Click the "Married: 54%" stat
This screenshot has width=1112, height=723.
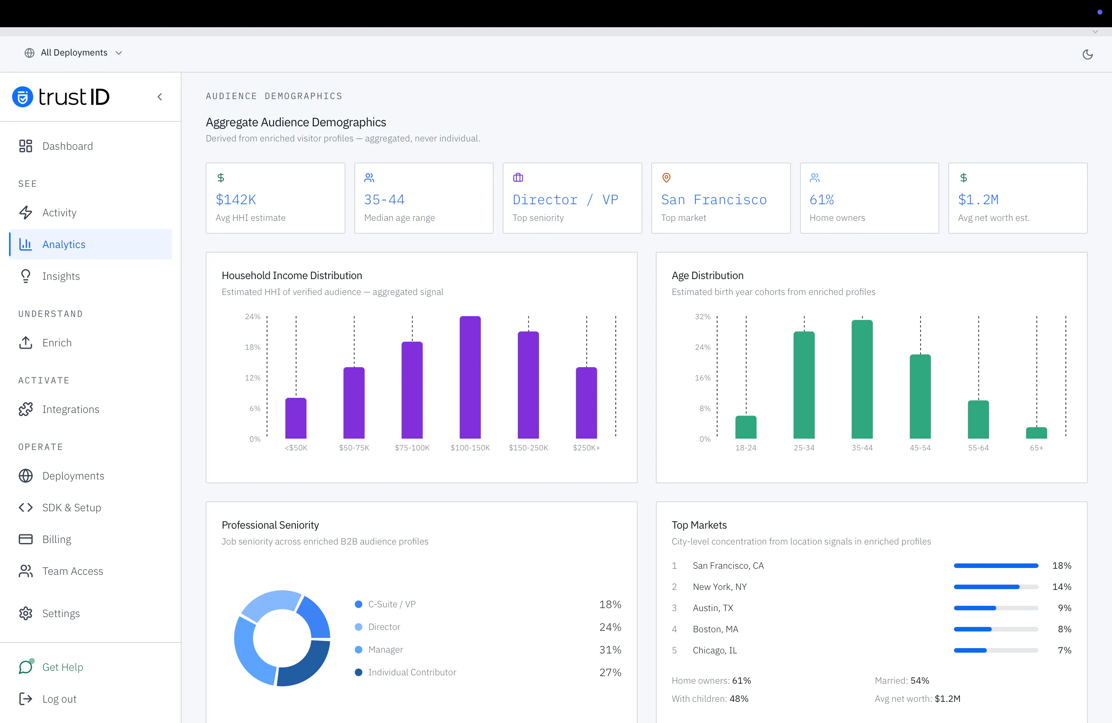pos(902,681)
